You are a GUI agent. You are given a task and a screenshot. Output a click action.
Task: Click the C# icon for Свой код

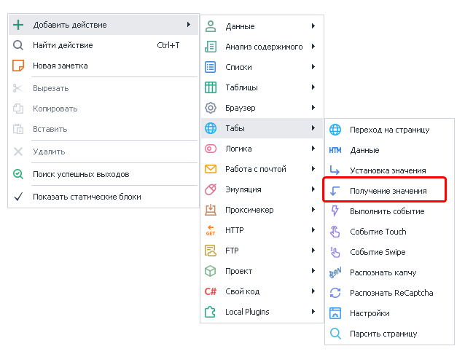click(x=211, y=291)
